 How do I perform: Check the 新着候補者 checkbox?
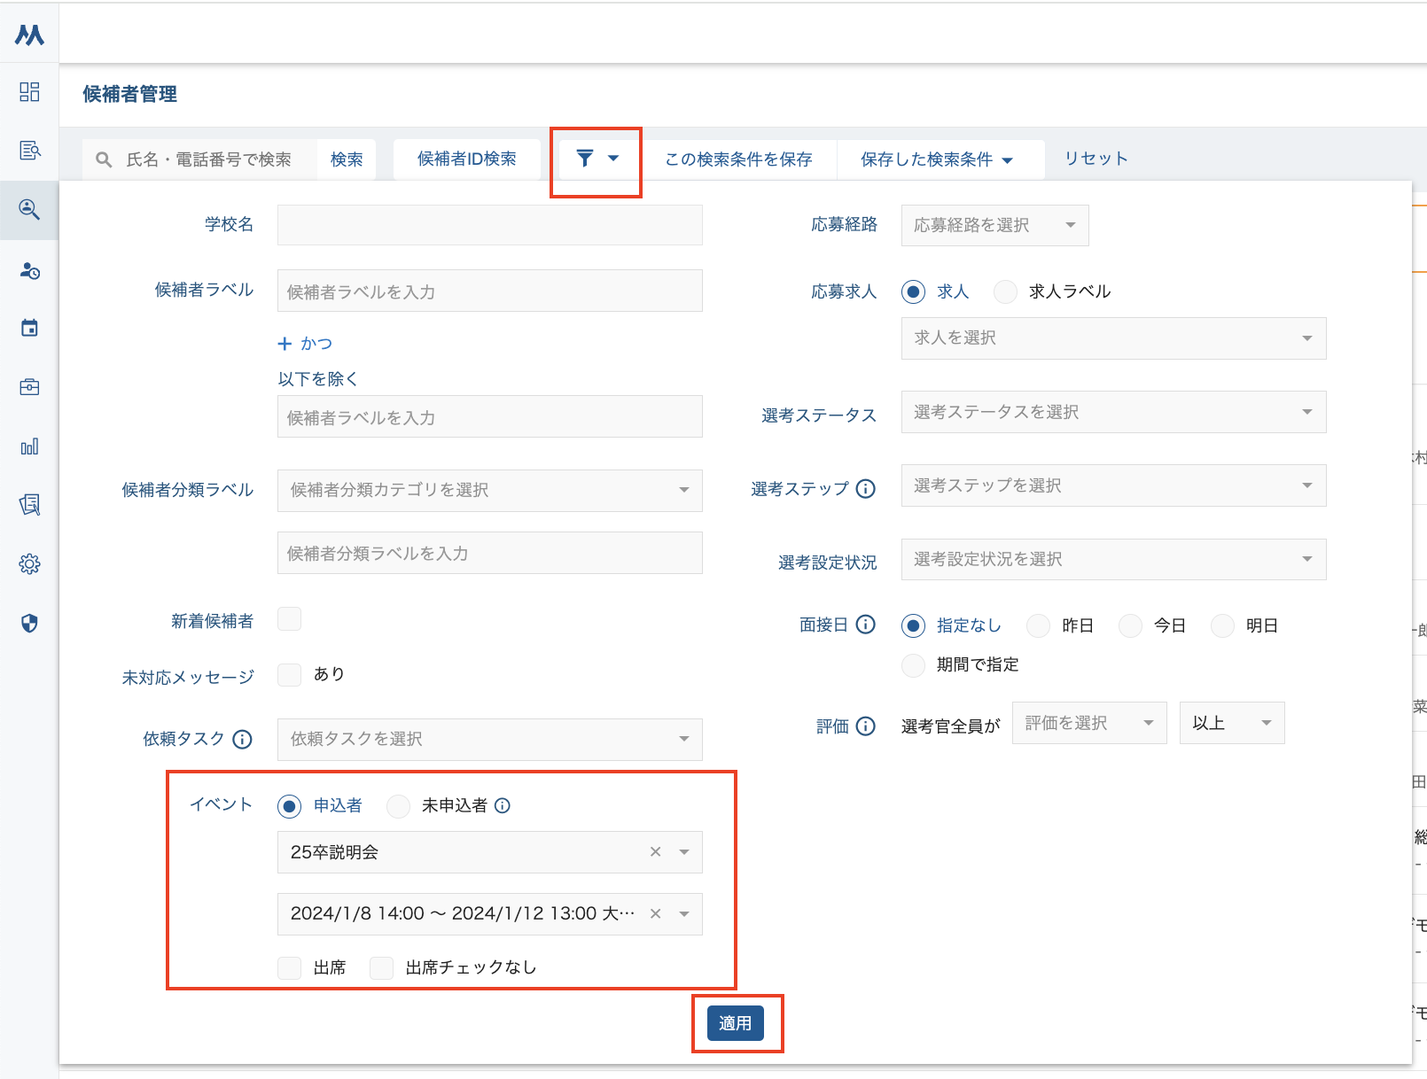[290, 619]
